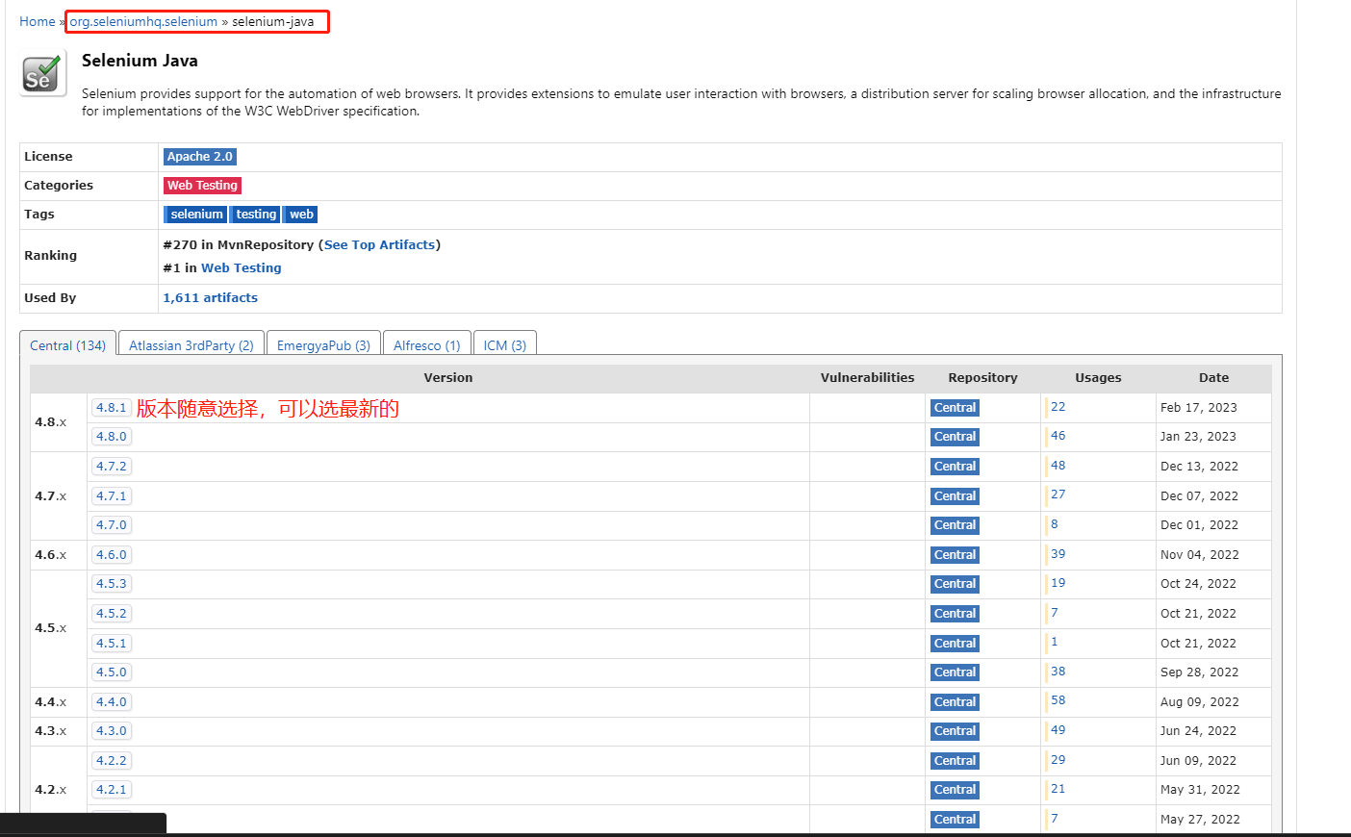Click the Central badge on the 4.8.1 row
The image size is (1351, 837).
pyautogui.click(x=954, y=407)
